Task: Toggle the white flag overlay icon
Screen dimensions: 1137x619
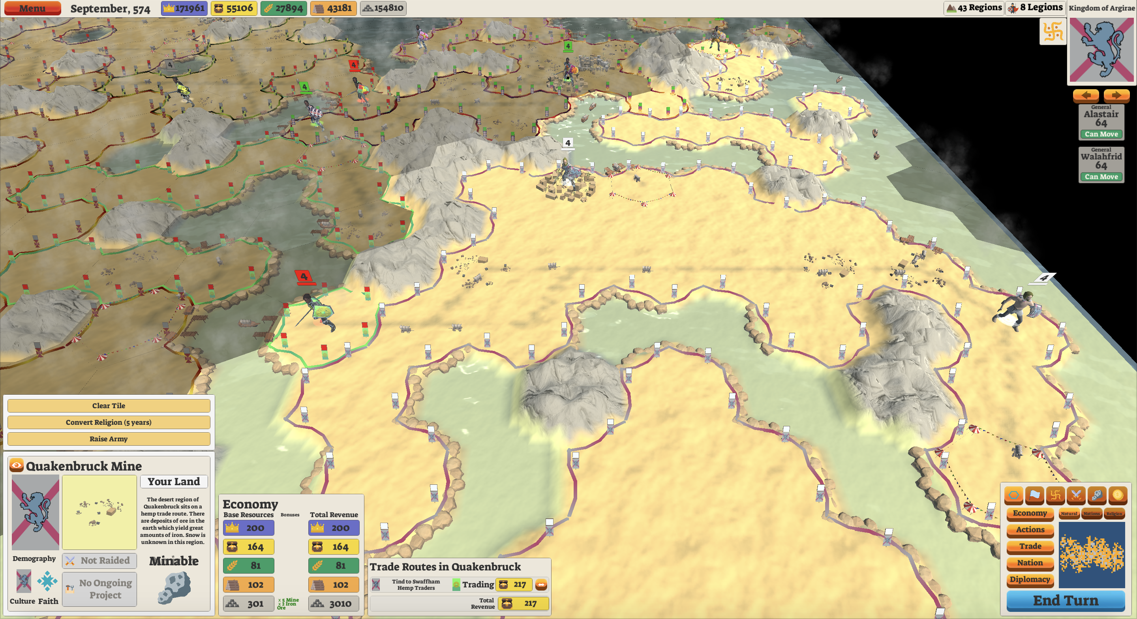Action: pos(1035,495)
